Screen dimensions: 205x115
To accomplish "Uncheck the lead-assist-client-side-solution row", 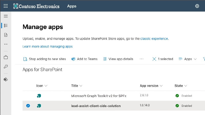I will pos(28,106).
